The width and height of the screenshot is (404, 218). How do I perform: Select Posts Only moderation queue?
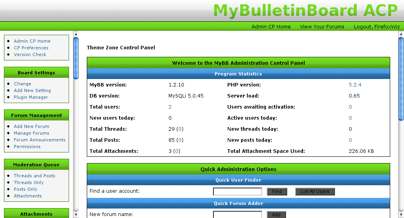pyautogui.click(x=26, y=189)
